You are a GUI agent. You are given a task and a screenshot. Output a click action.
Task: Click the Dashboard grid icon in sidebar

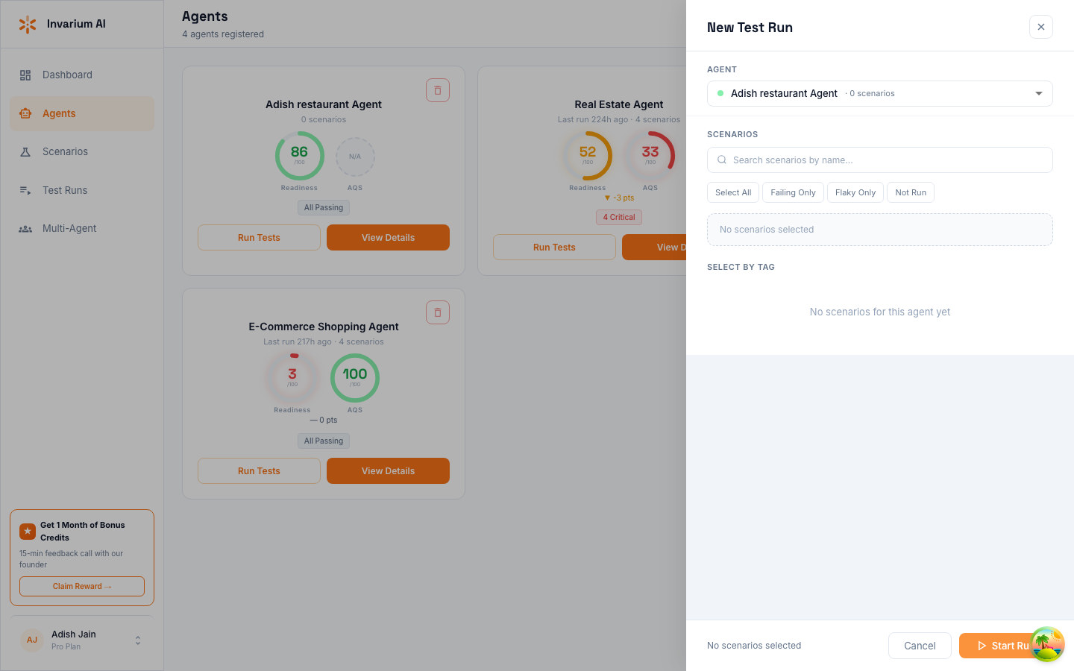coord(25,75)
